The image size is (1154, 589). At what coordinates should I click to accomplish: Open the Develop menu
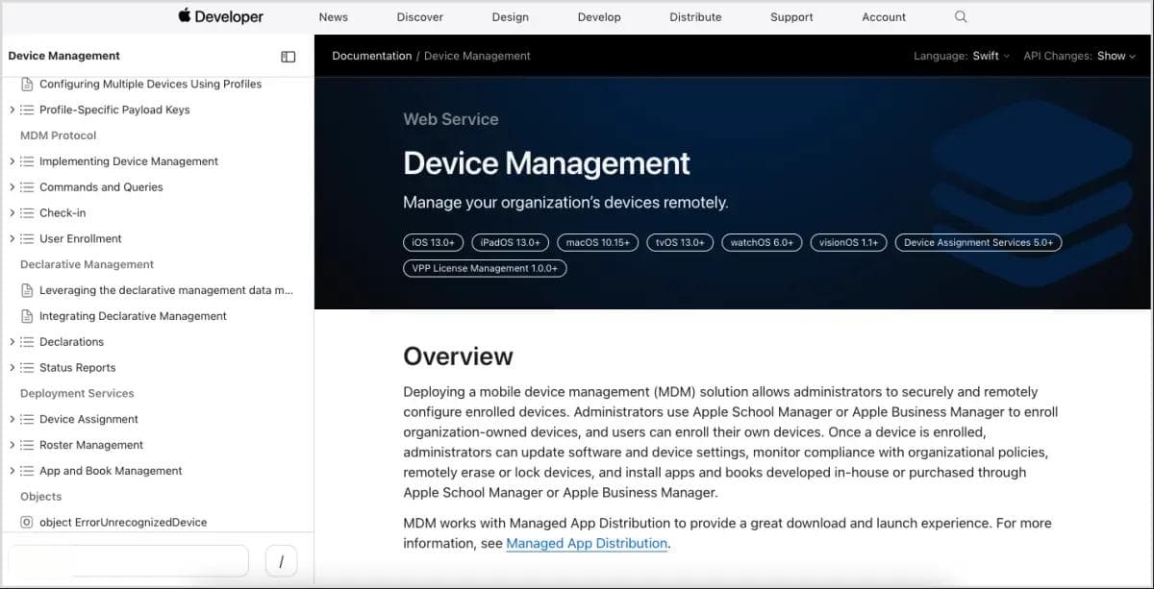pyautogui.click(x=599, y=17)
